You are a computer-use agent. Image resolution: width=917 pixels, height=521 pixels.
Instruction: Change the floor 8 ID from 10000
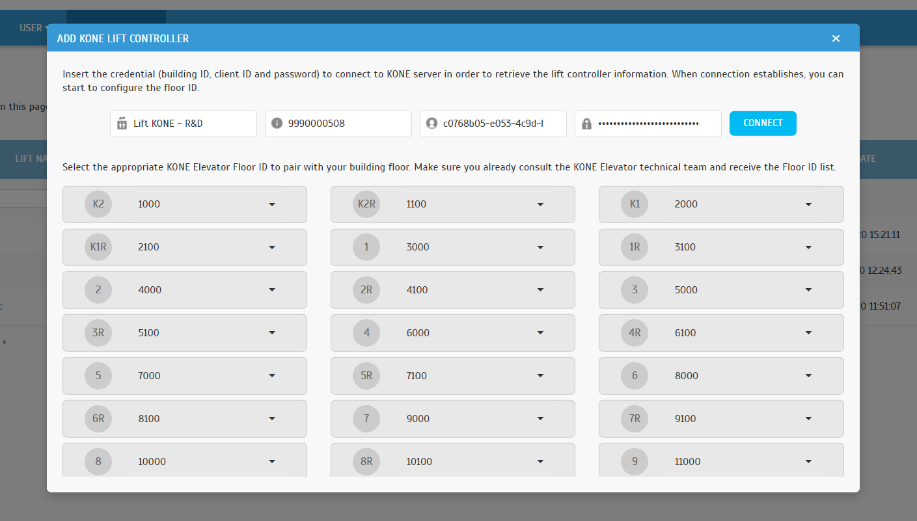[207, 462]
